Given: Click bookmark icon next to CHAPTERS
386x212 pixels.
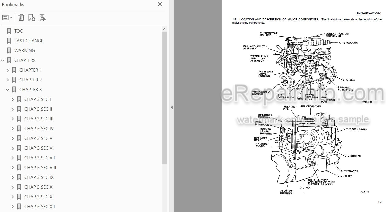Looking at the screenshot, I should click(x=9, y=60).
